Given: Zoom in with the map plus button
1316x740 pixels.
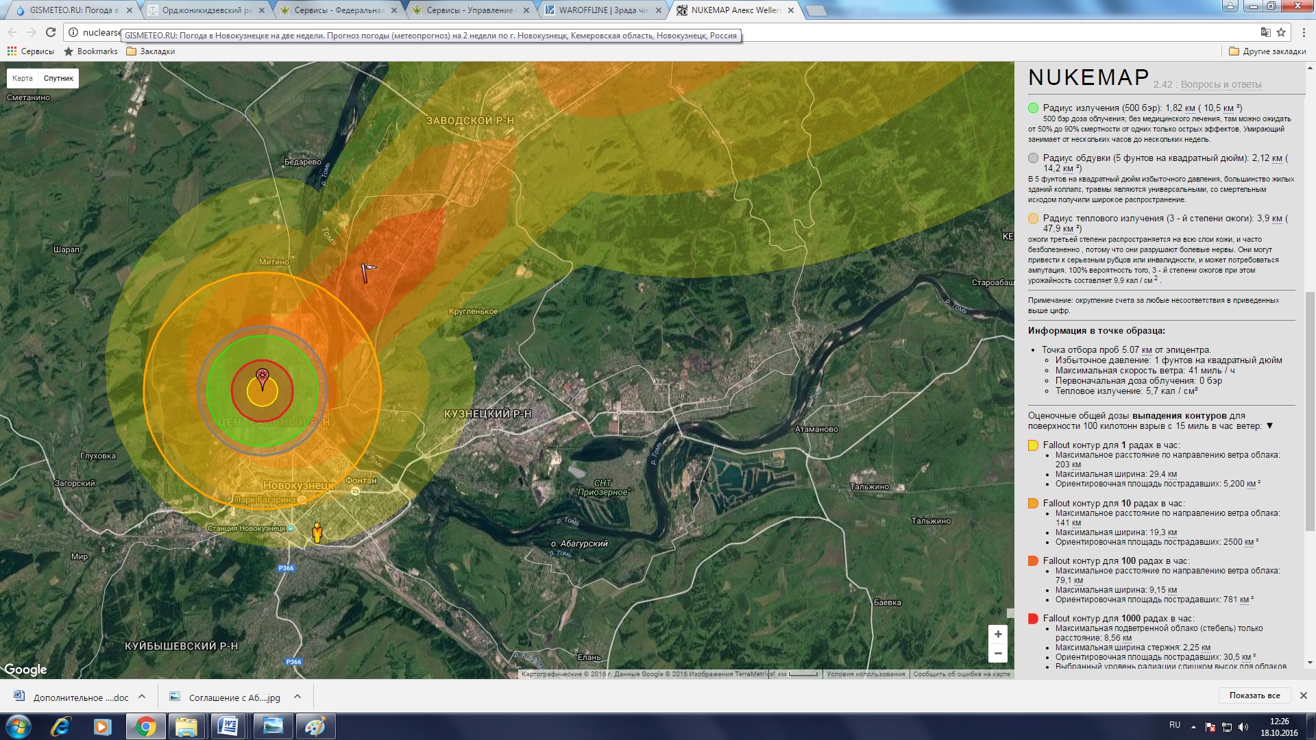Looking at the screenshot, I should (x=998, y=634).
